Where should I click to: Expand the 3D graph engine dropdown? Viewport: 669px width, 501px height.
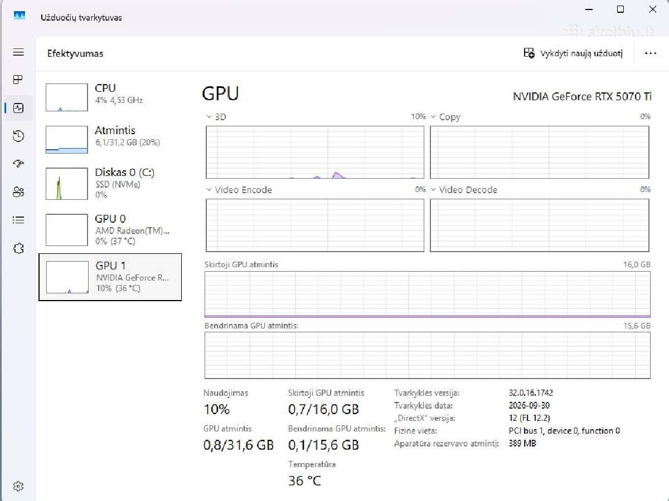click(x=209, y=117)
